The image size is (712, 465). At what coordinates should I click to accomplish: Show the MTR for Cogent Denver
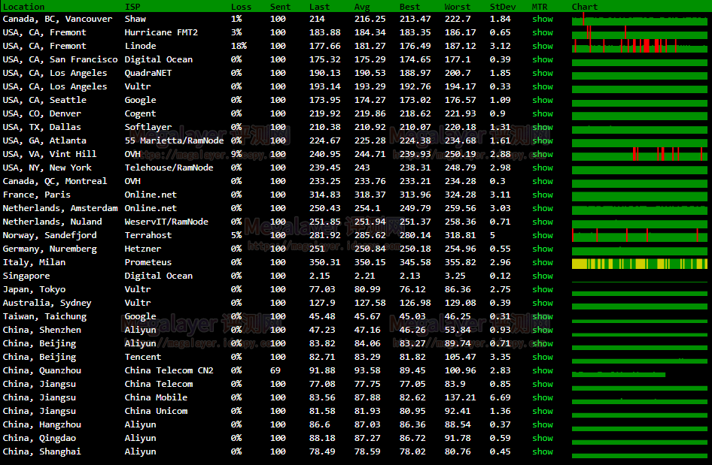coord(543,113)
